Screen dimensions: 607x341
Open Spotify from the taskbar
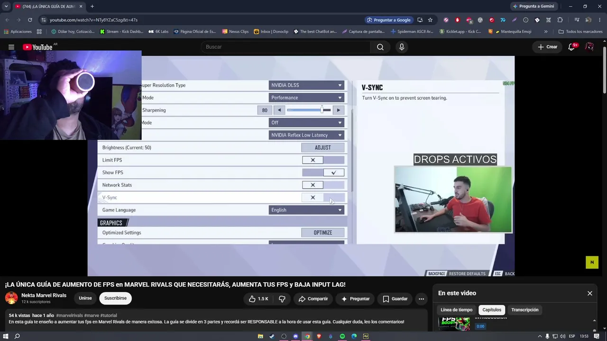[x=342, y=336]
